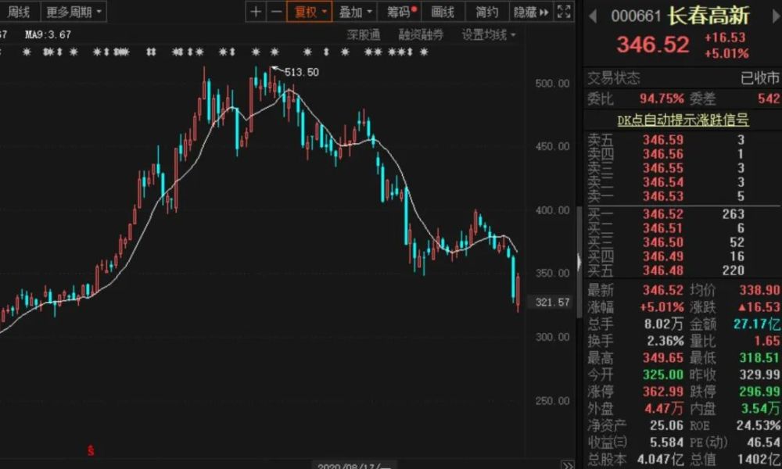This screenshot has width=782, height=469.
Task: Click the panel collapse handle on divider
Action: click(579, 262)
